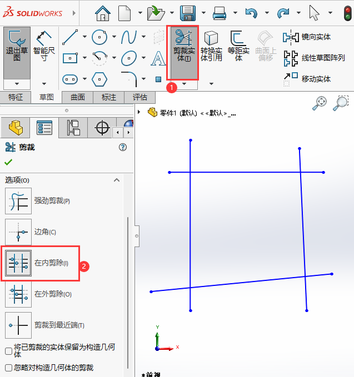This screenshot has width=354, height=377.
Task: Select the Line sketch tool
Action: click(70, 37)
